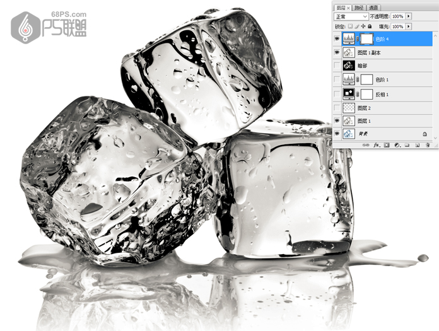This screenshot has width=439, height=331.
Task: Toggle visibility of the 背景 layer
Action: [x=337, y=134]
